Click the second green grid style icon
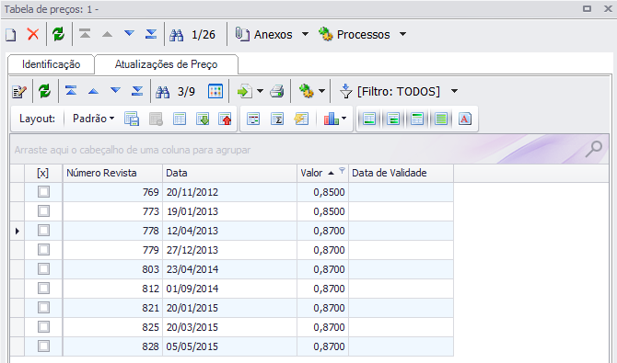Viewport: 617px width, 363px height. coord(393,119)
